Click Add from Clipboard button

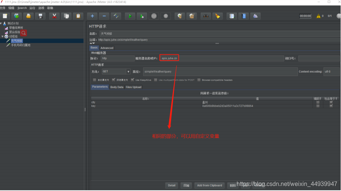click(210, 185)
